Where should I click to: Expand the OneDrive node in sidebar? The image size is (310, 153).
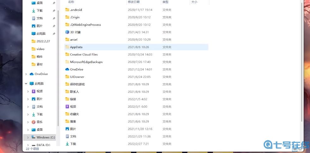(26, 74)
